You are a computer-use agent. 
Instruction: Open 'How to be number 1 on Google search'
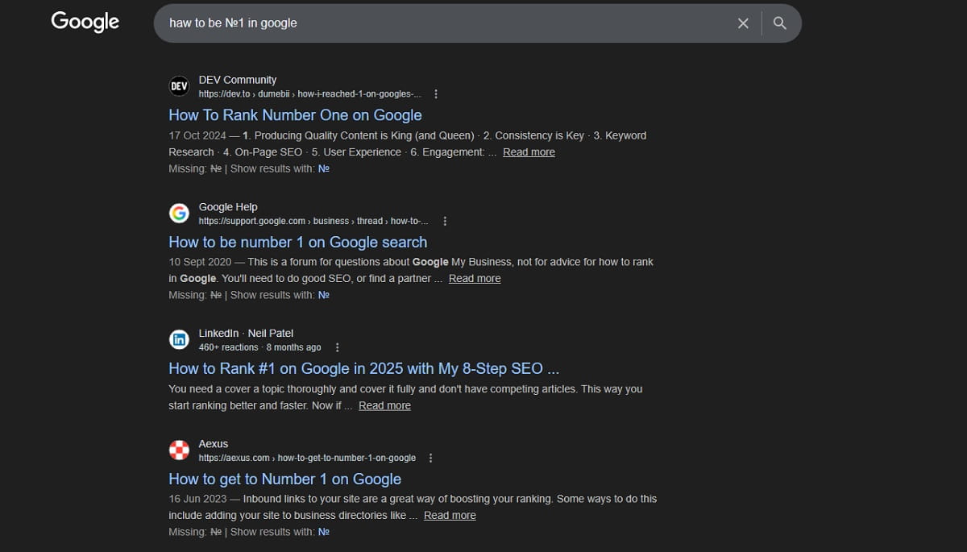[297, 242]
